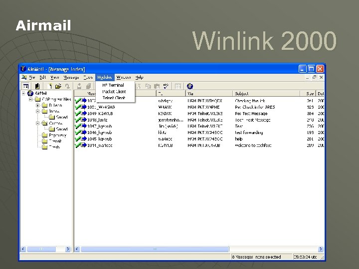Click the Inbox folder icon
Image resolution: width=359 pixels, height=269 pixels.
pyautogui.click(x=45, y=112)
